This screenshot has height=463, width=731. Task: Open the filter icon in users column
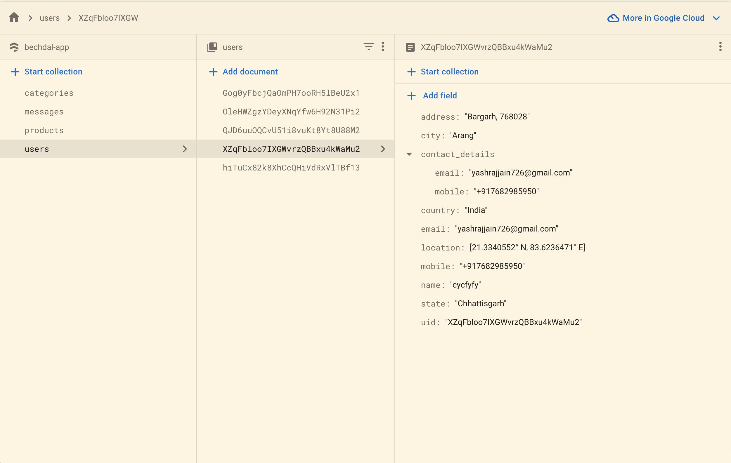tap(368, 47)
